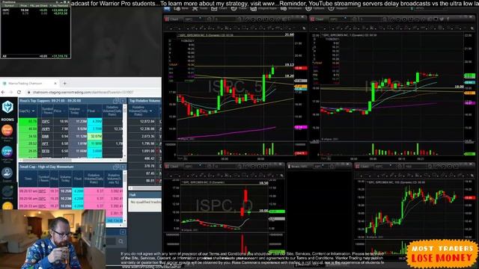Sort by Gap(%) column arrow
Viewport: 479px width, 269px height.
click(33, 111)
